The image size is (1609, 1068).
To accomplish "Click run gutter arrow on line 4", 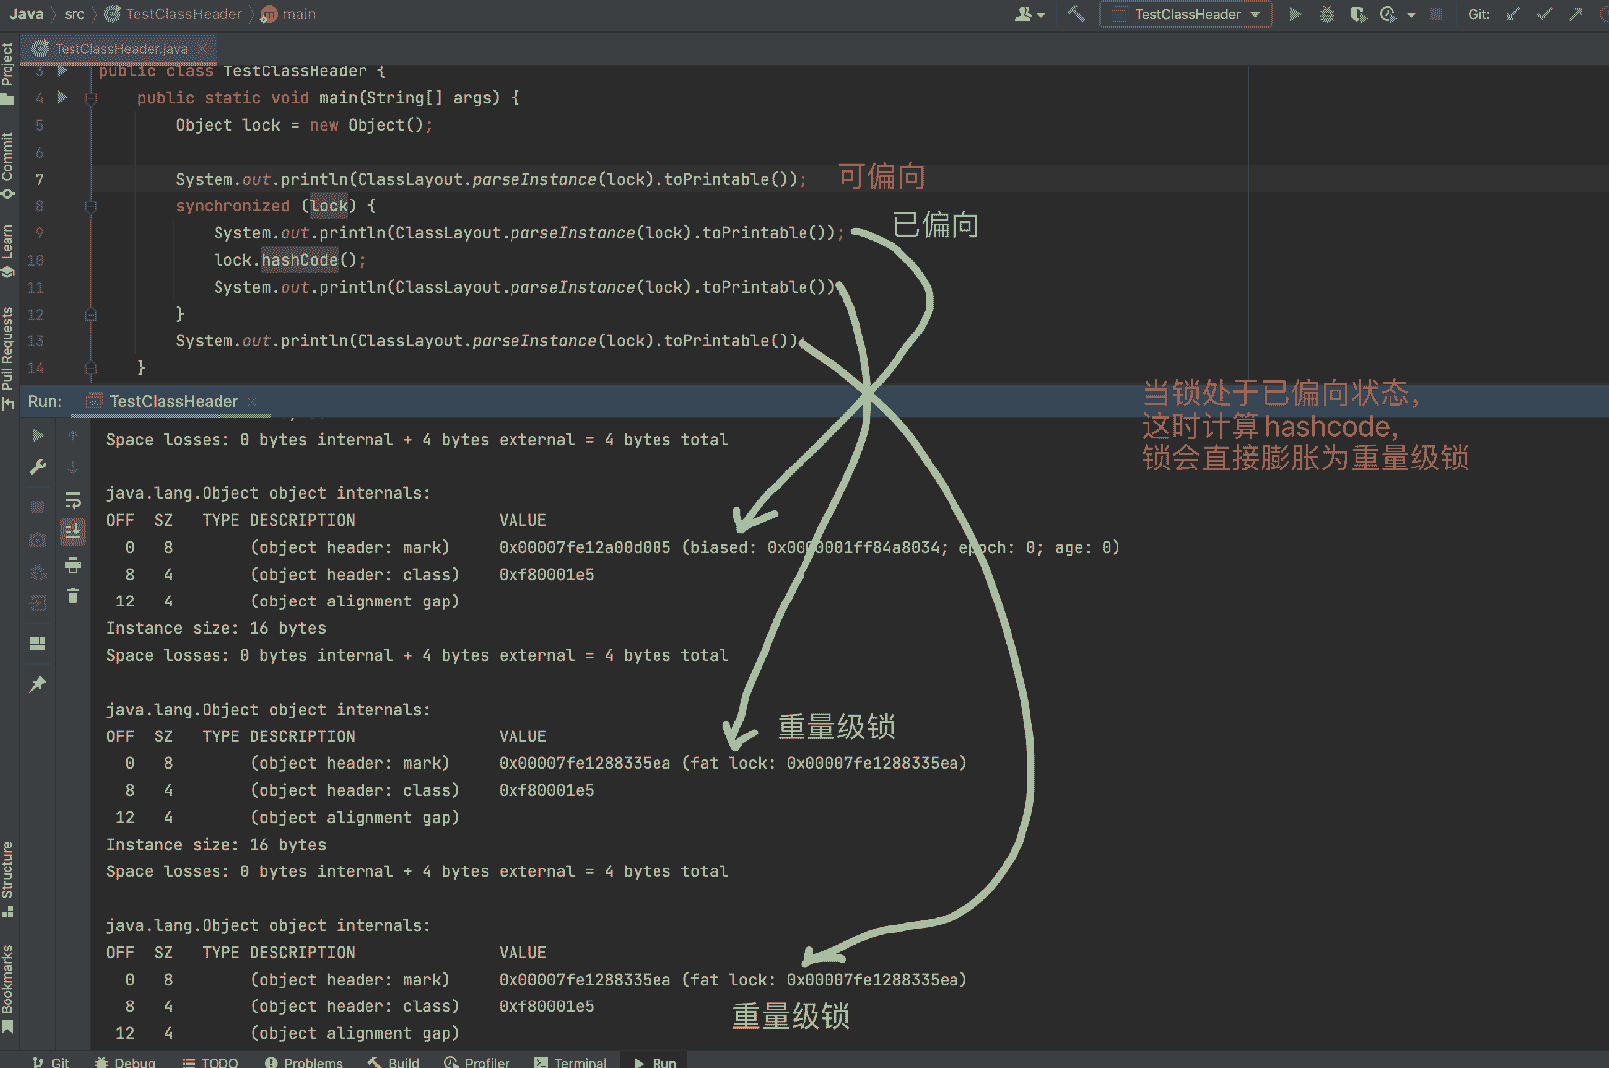I will [x=62, y=97].
